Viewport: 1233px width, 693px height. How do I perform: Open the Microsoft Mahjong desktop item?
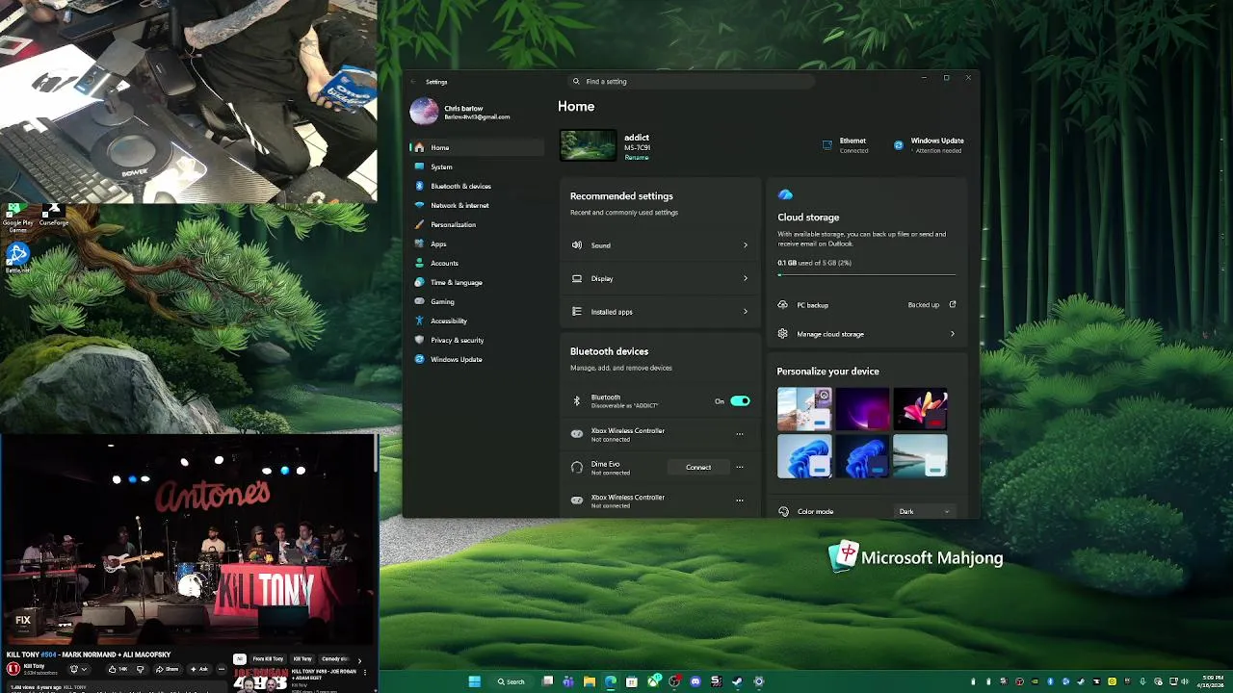coord(915,557)
